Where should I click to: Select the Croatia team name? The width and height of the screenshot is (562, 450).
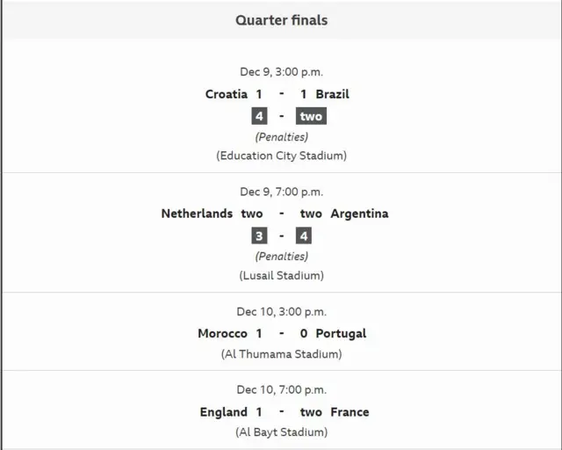click(x=226, y=94)
